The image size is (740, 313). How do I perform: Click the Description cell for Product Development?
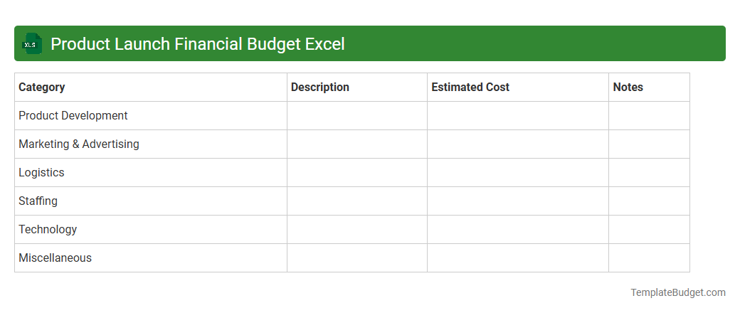357,116
